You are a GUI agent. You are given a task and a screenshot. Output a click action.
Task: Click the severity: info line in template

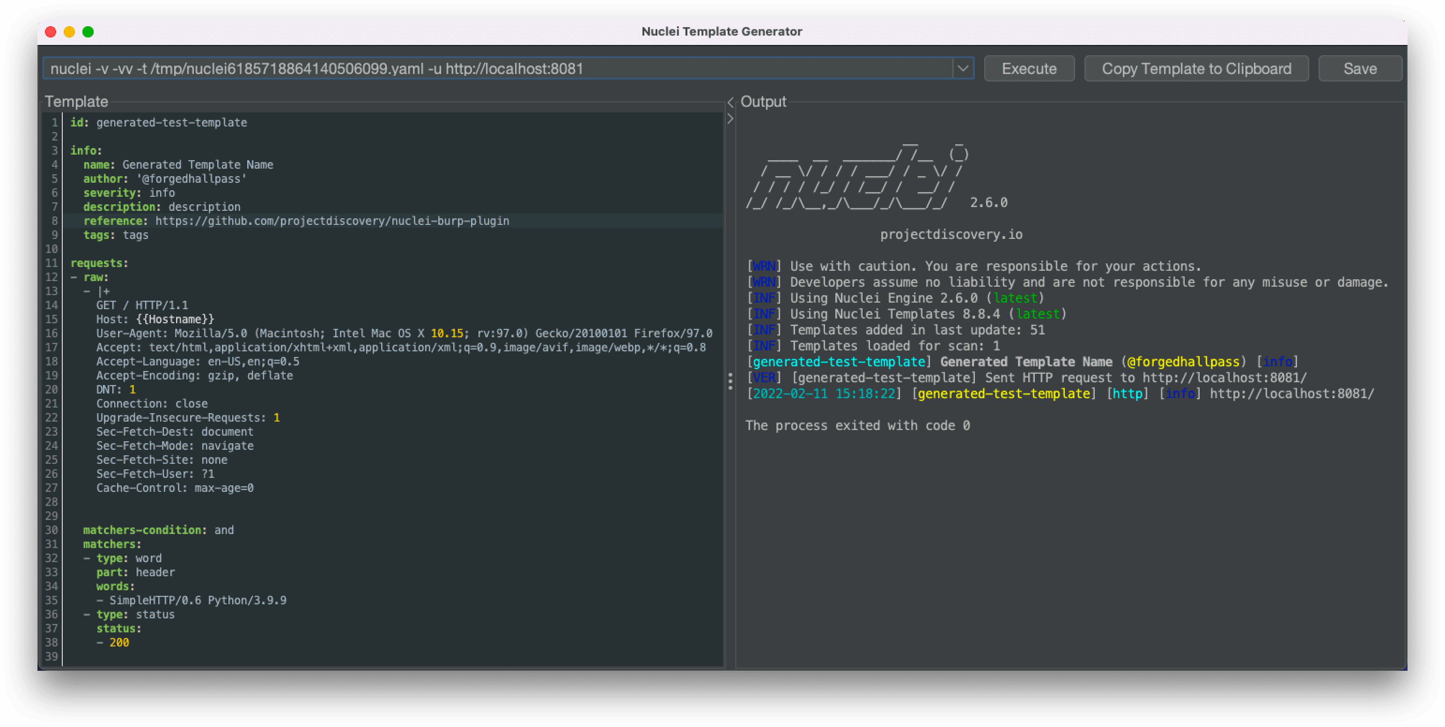point(129,193)
